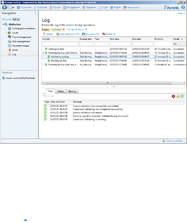The height and width of the screenshot is (223, 187).
Task: Open the For last 24 hours dropdown
Action: (x=77, y=29)
